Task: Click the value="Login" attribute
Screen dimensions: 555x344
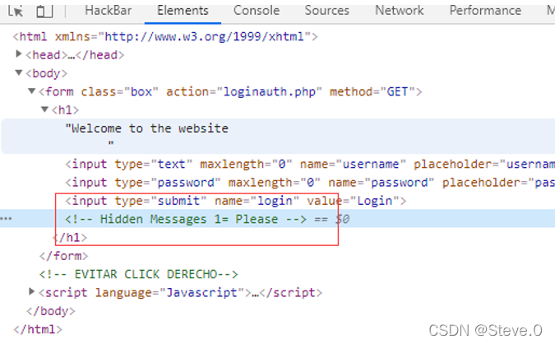Action: point(353,201)
